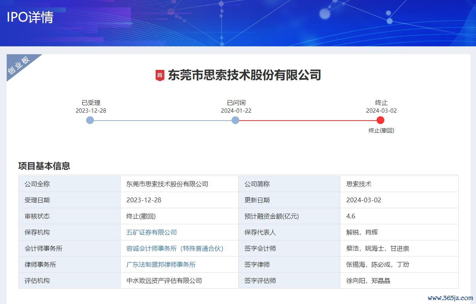Click the red 首 badge icon beside company name

pos(160,75)
